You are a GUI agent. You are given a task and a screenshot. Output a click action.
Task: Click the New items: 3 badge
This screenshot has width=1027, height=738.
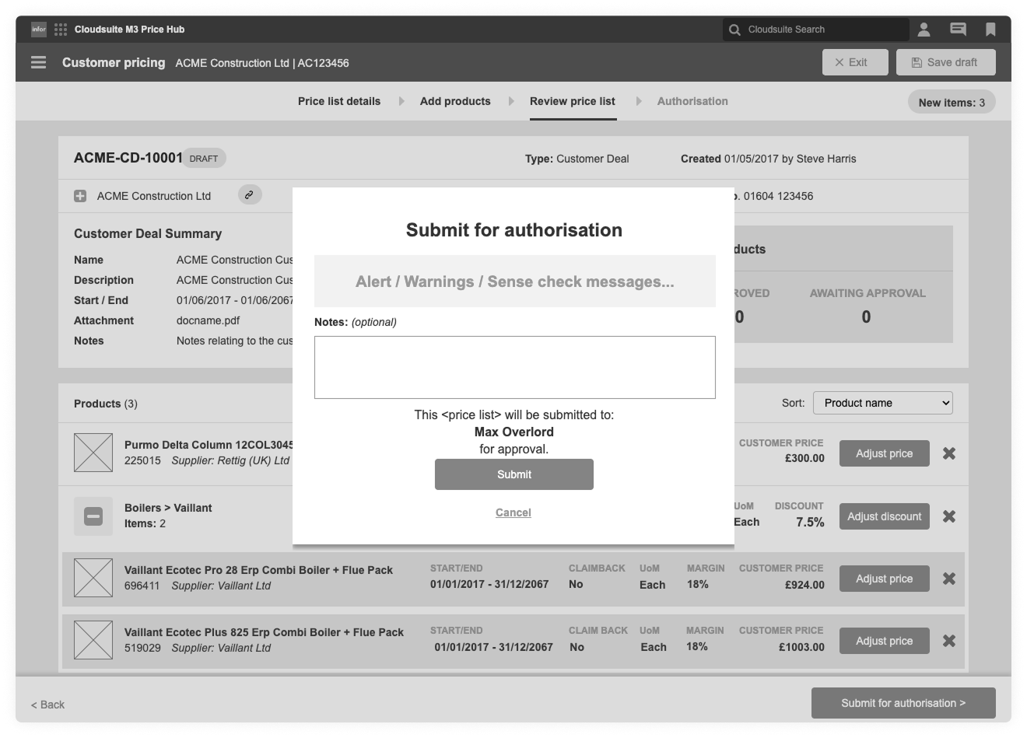(952, 102)
